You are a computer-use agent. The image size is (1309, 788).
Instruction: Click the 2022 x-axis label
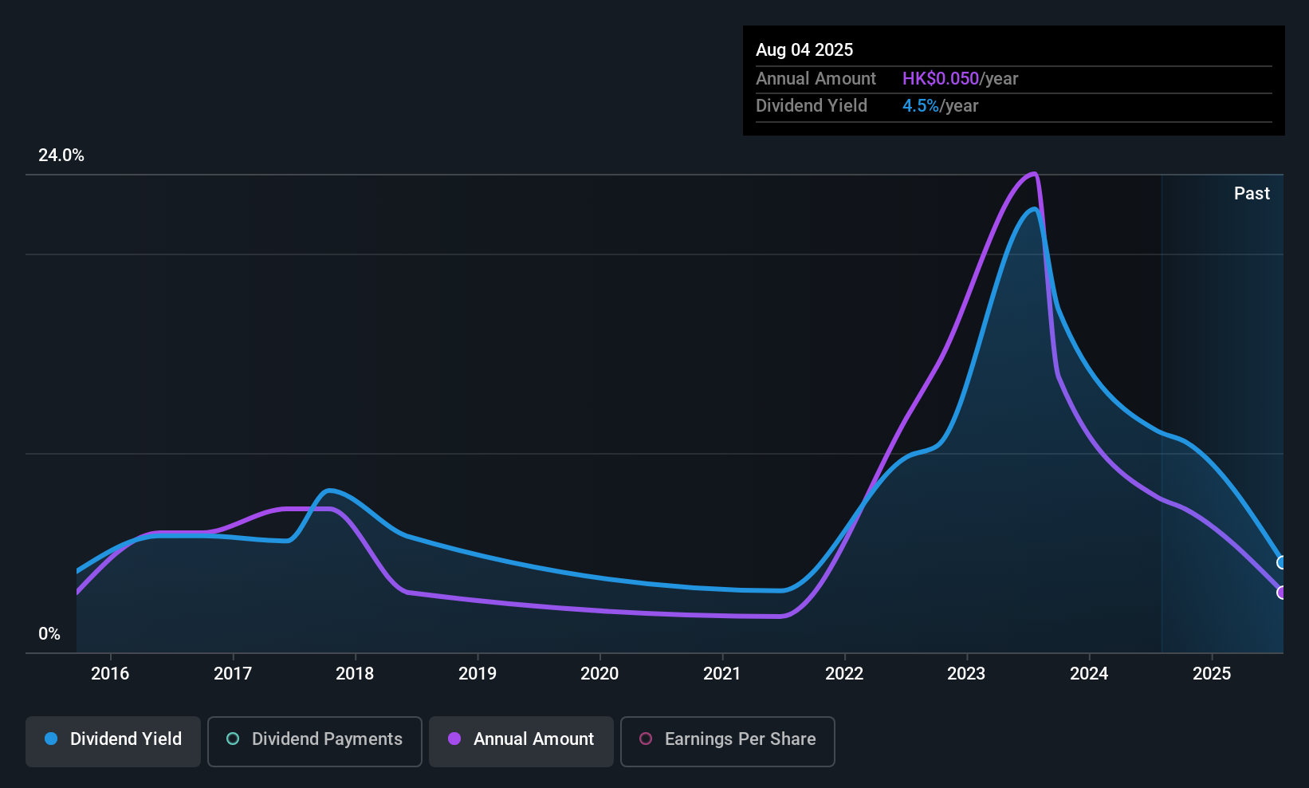[844, 674]
